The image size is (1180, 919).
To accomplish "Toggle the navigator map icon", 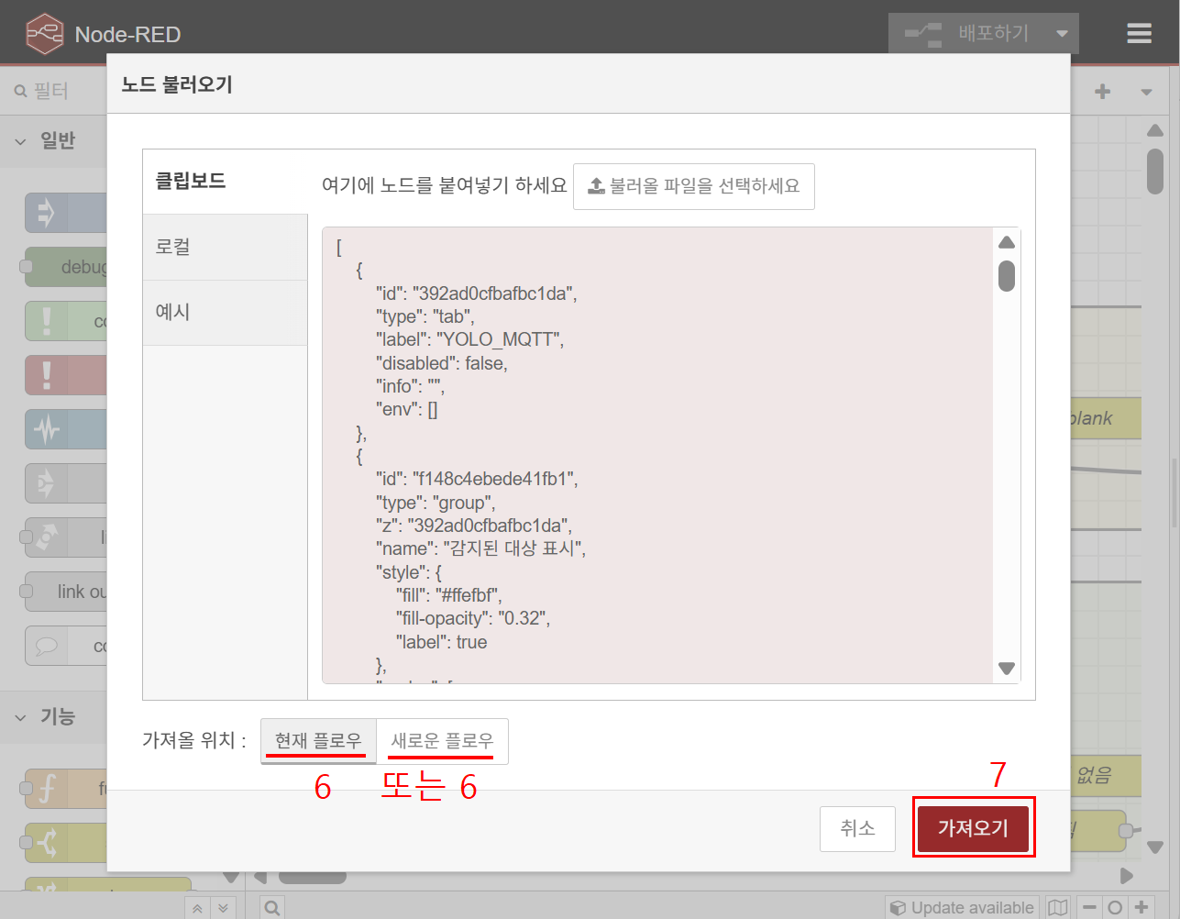I will [1058, 908].
